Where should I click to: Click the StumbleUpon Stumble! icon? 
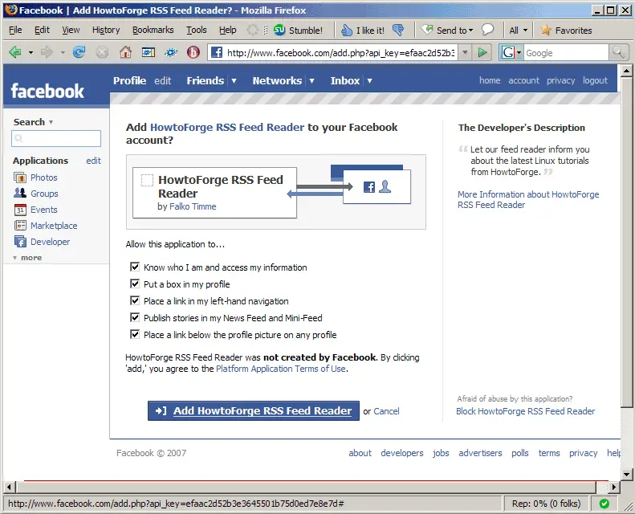coord(279,30)
